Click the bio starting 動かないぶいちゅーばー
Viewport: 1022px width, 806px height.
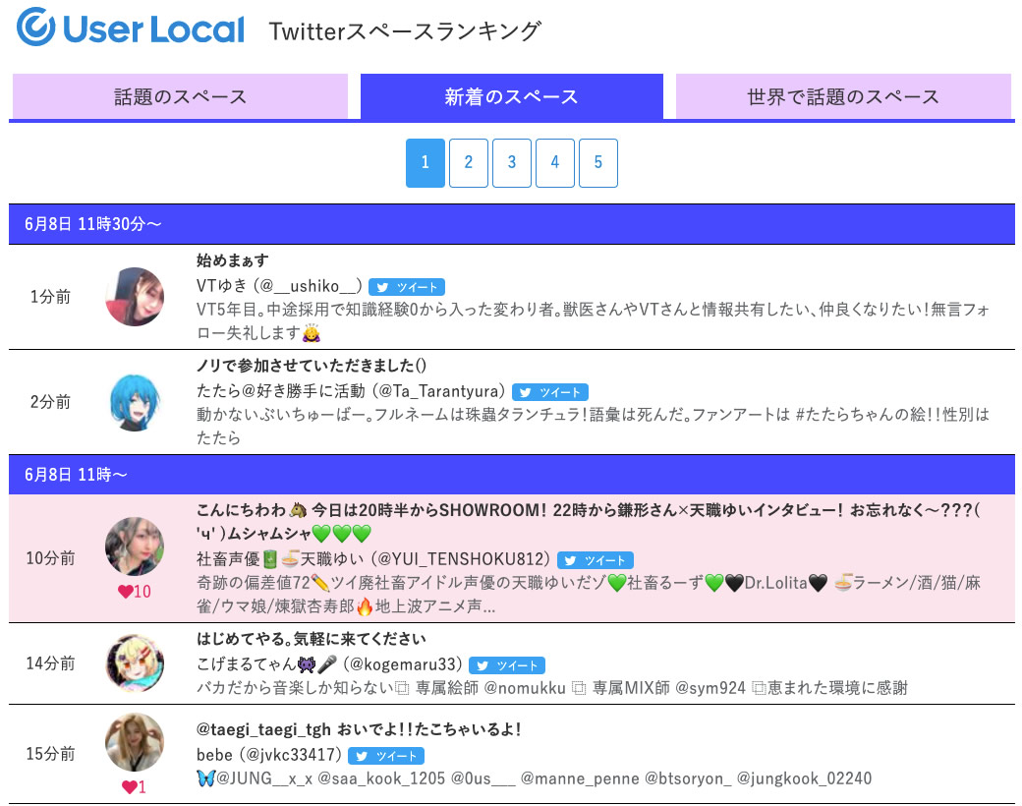tap(594, 426)
